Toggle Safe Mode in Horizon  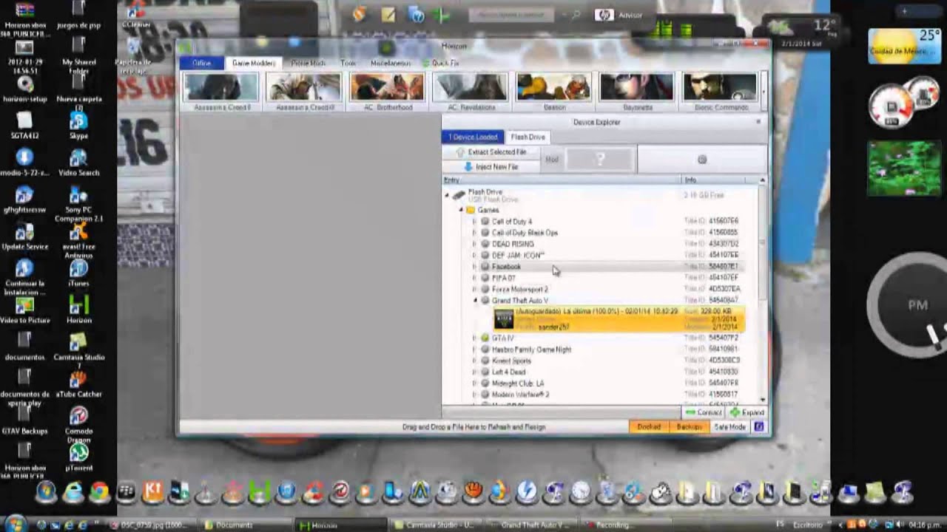pos(729,427)
